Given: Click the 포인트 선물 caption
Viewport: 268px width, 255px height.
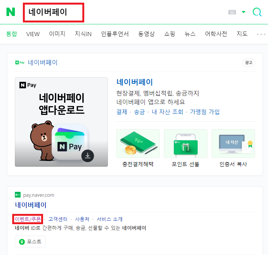Looking at the screenshot, I should (186, 164).
